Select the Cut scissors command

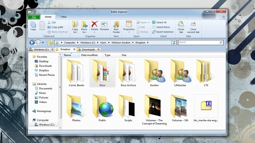(51, 22)
